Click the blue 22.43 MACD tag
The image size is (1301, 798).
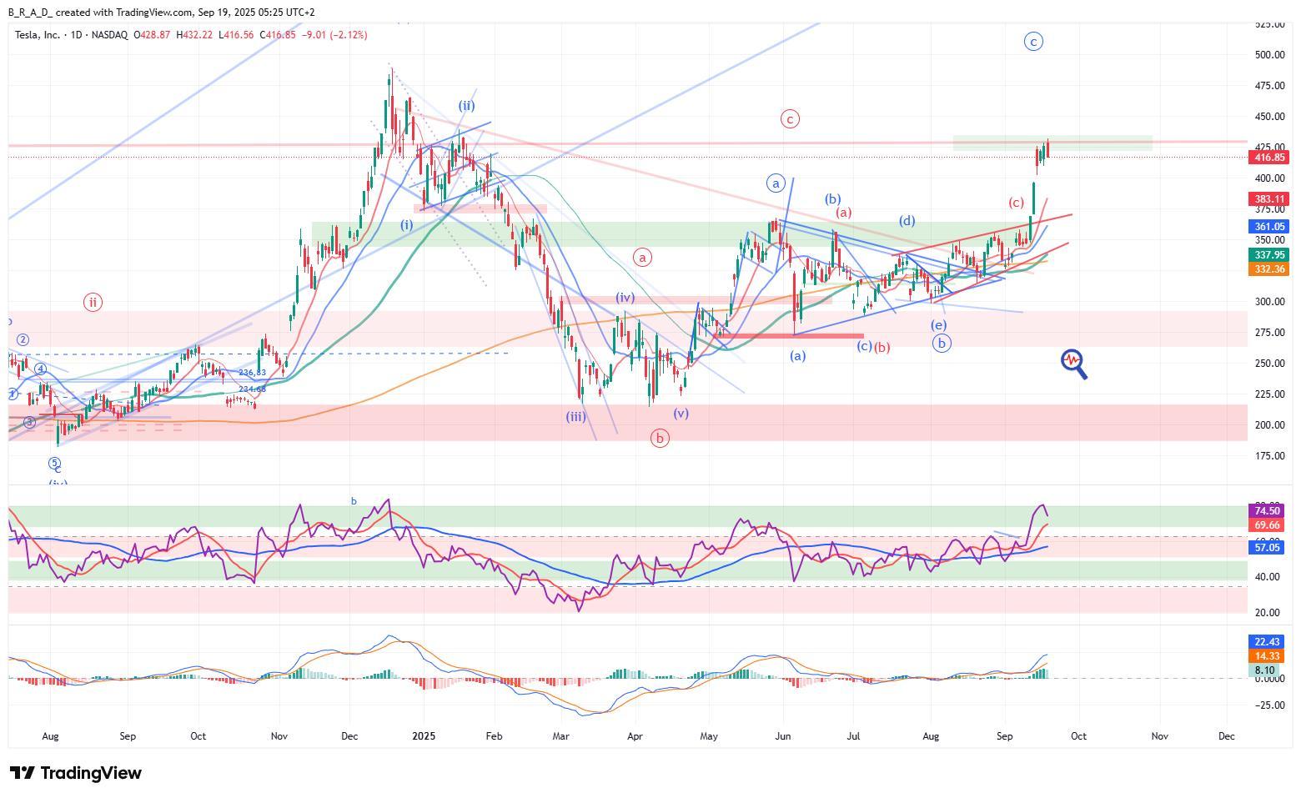[1264, 642]
